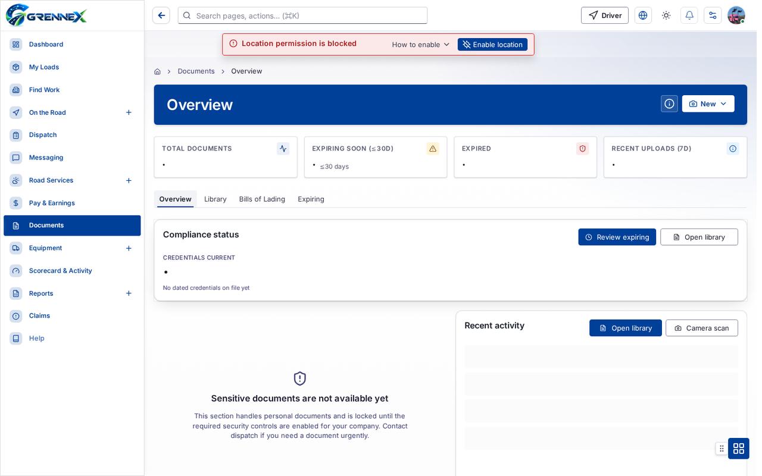Click the Camera scan button
Screen dimensions: 762x476
701,328
